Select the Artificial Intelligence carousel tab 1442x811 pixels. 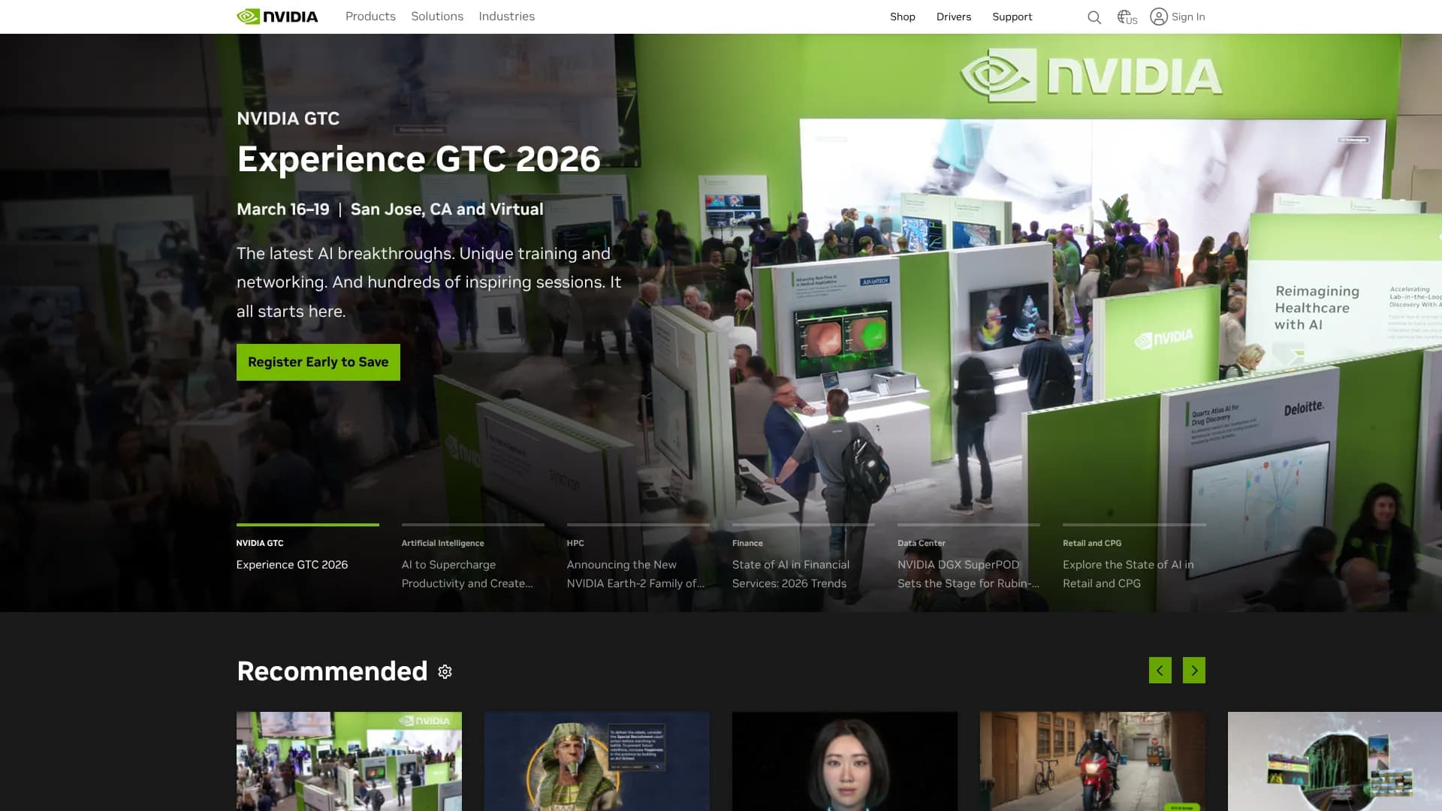coord(473,556)
